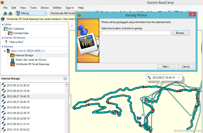Click the left-arrow side panel collapse handle
203x133 pixels.
click(70, 96)
